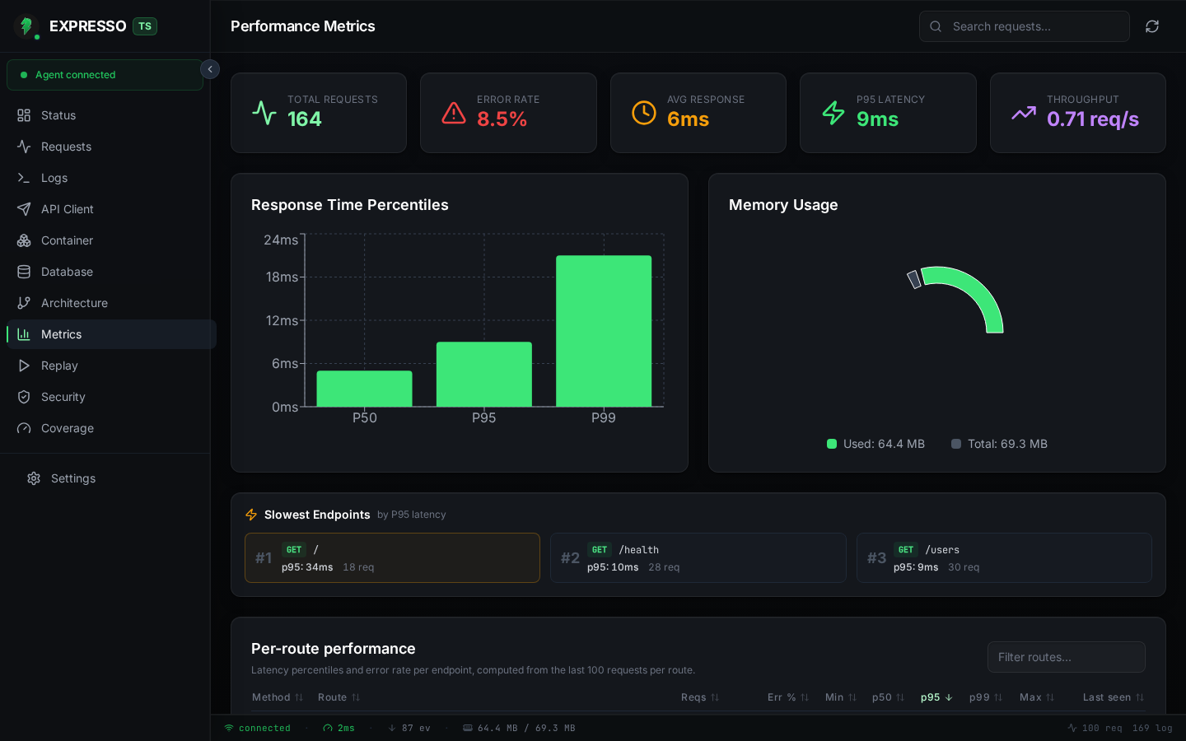Viewport: 1186px width, 741px height.
Task: Click the 87 ev status bar entry
Action: point(409,728)
